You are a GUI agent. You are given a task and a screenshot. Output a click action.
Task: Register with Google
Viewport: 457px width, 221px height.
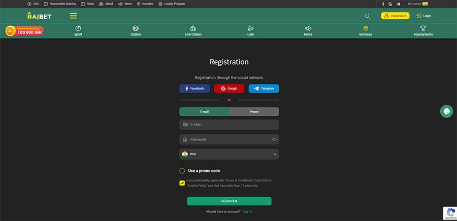click(x=229, y=89)
